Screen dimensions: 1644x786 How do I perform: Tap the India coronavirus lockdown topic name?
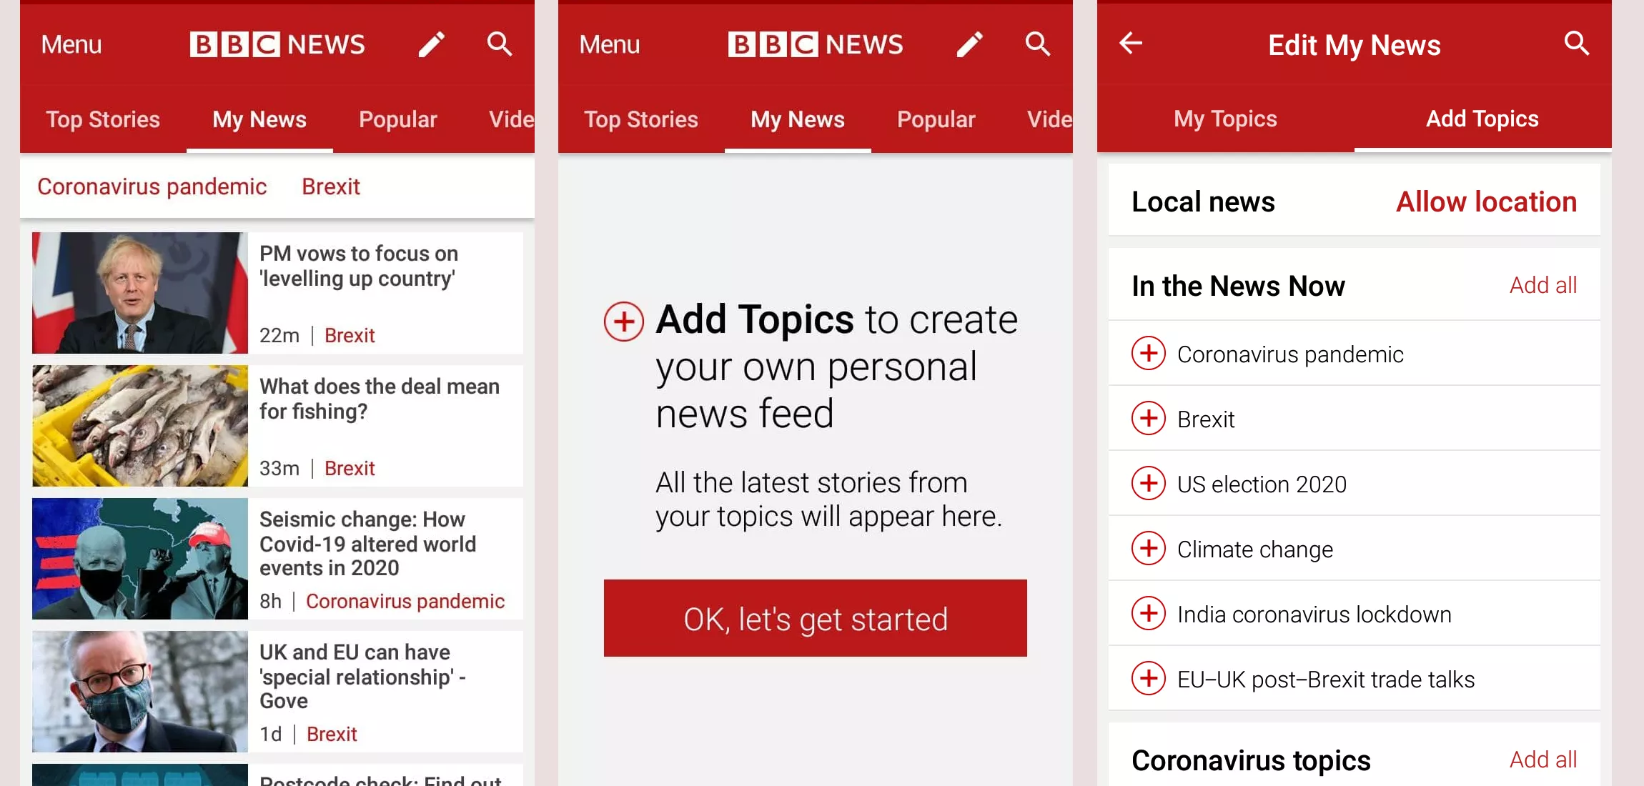tap(1314, 614)
